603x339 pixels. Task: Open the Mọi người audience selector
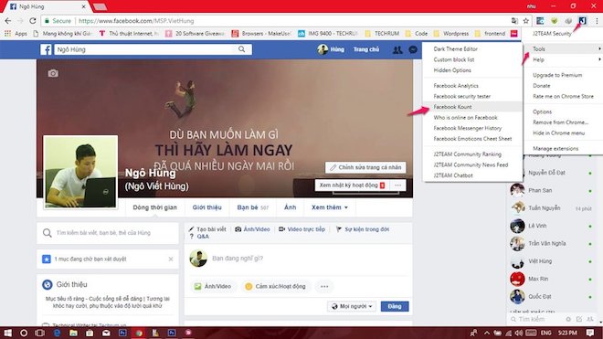click(352, 306)
